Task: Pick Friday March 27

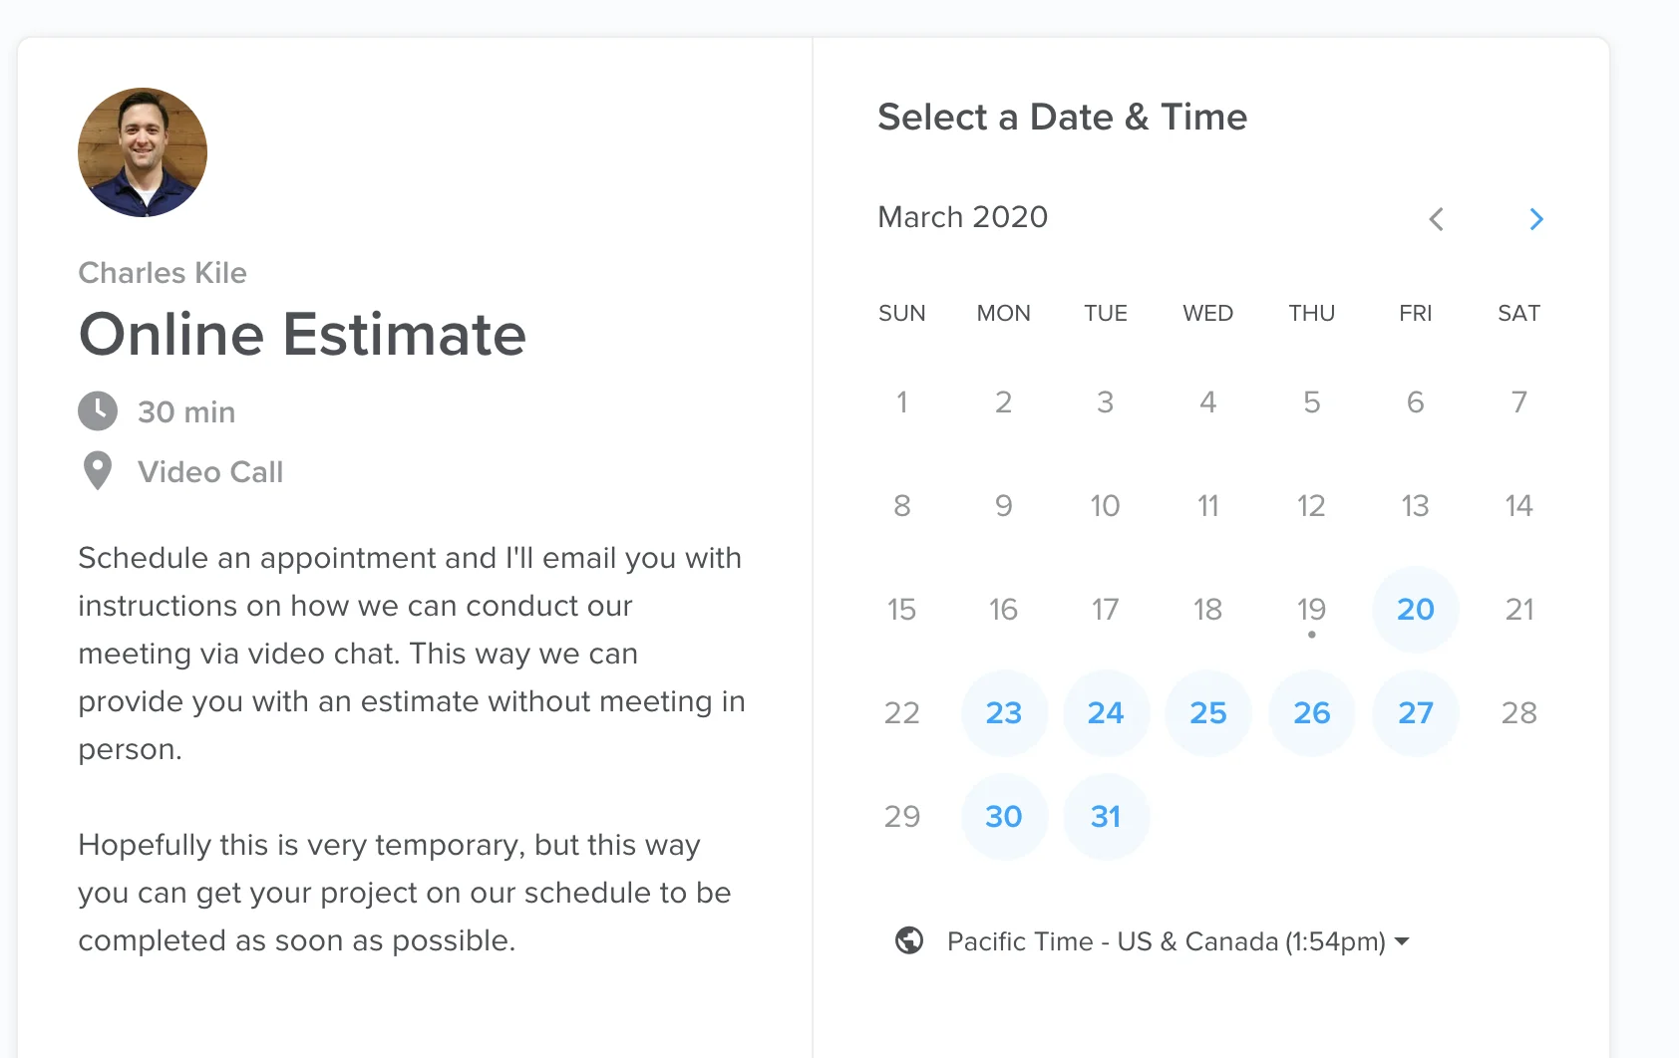Action: (1415, 712)
